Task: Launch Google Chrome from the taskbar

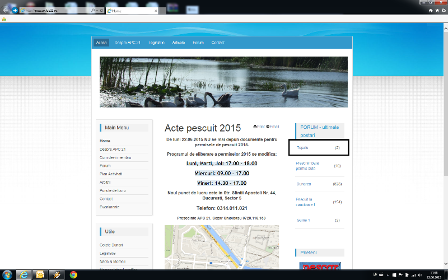Action: coord(73,274)
